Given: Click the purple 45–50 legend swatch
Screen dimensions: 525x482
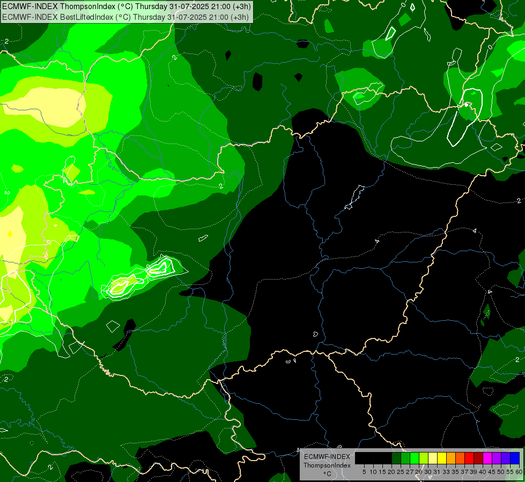Looking at the screenshot, I should click(497, 458).
